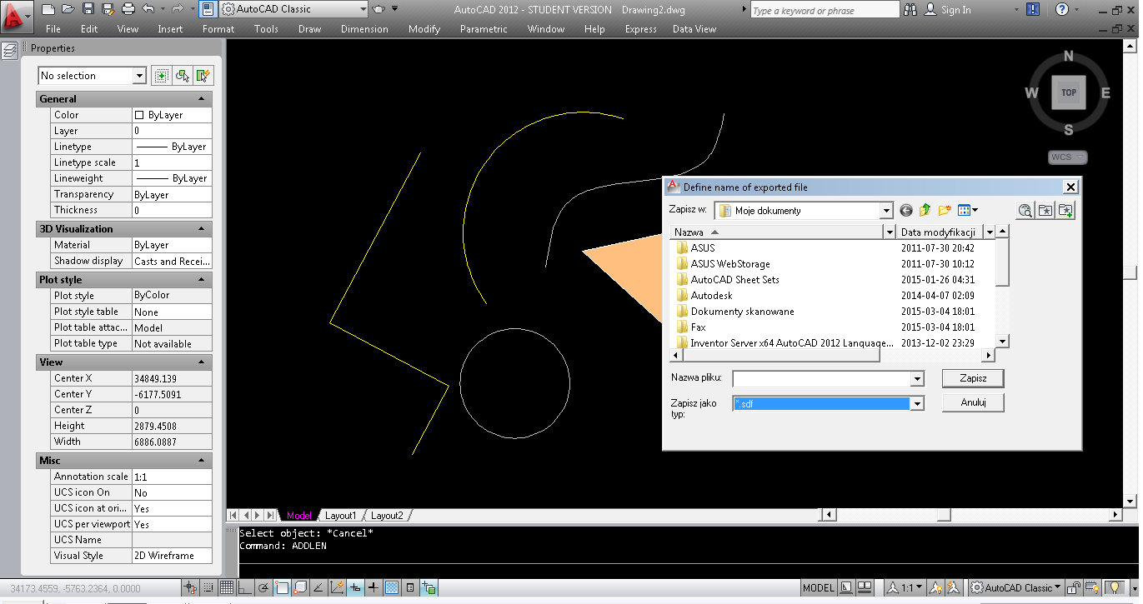Viewport: 1143px width, 604px height.
Task: Open the Zapisz w folder dropdown
Action: click(x=885, y=211)
